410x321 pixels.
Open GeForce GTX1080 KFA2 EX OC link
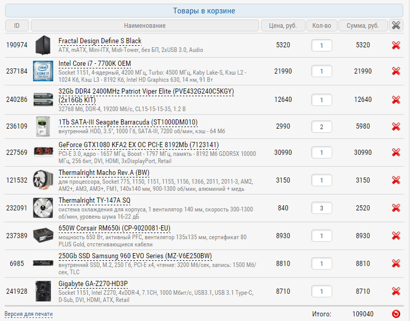click(x=139, y=145)
